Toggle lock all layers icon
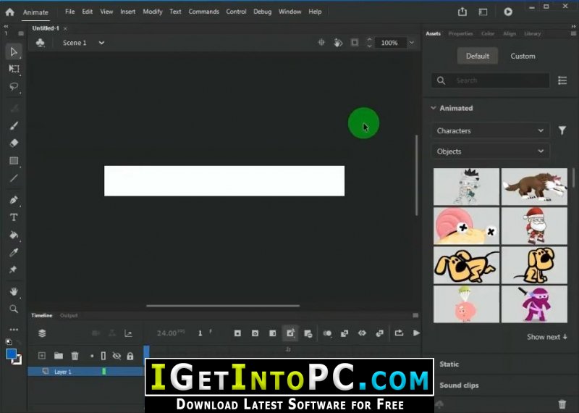 tap(130, 356)
